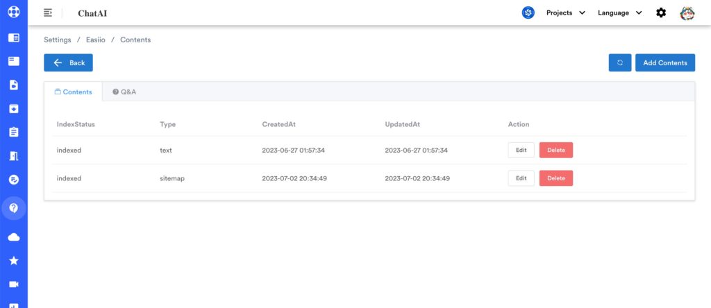Click the indexed status in sitemap row

[x=69, y=178]
